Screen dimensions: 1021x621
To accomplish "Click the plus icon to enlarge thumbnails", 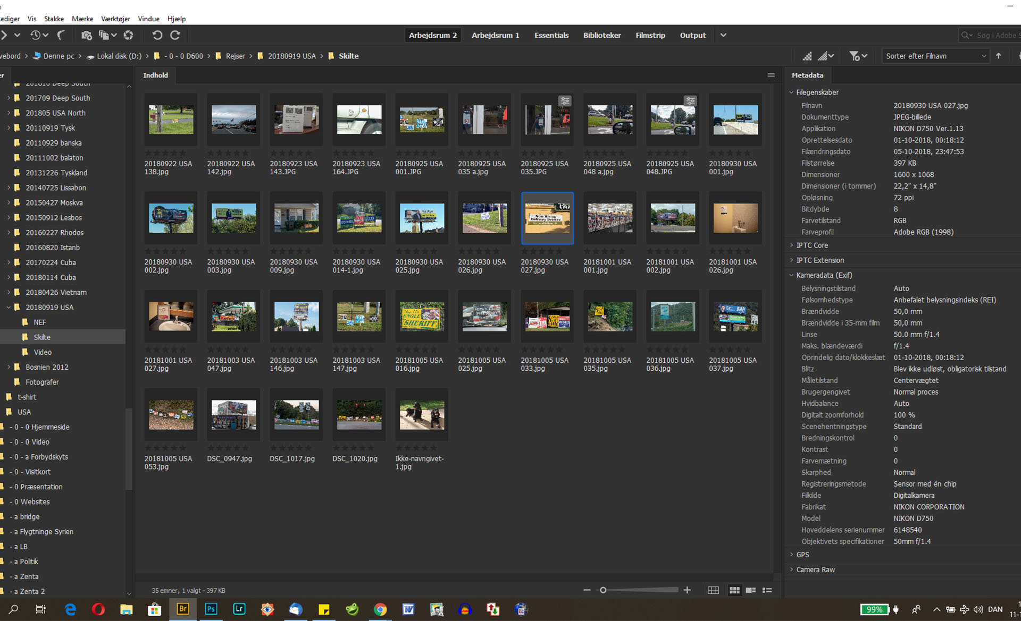I will [x=687, y=590].
